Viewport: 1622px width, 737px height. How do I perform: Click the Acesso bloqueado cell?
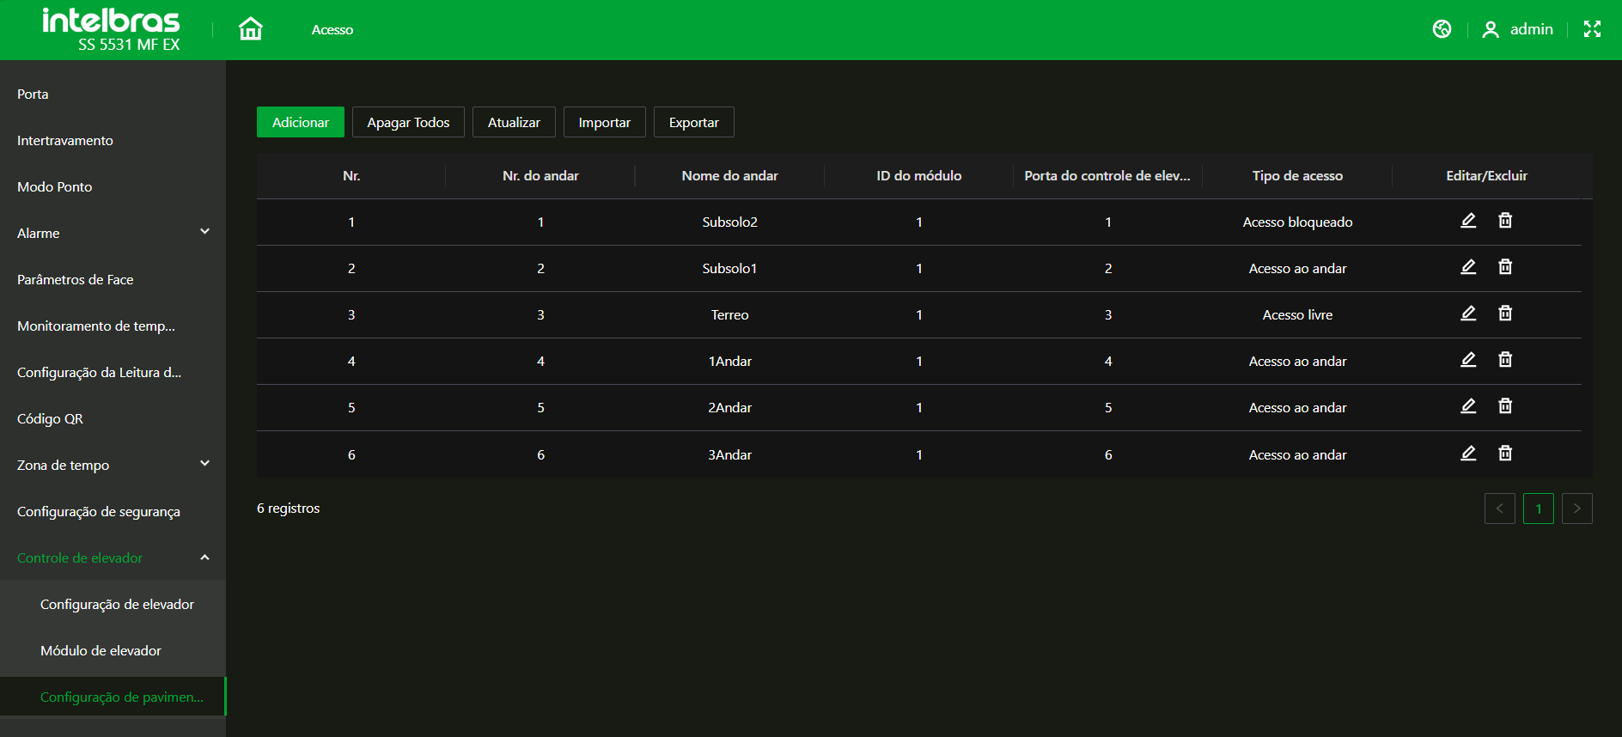click(x=1297, y=222)
